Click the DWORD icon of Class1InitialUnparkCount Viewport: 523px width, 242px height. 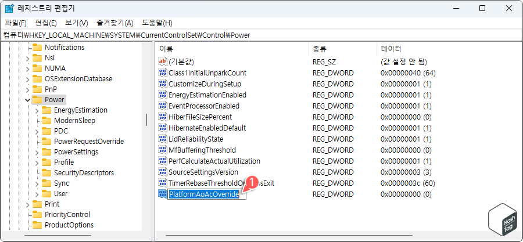click(x=163, y=73)
